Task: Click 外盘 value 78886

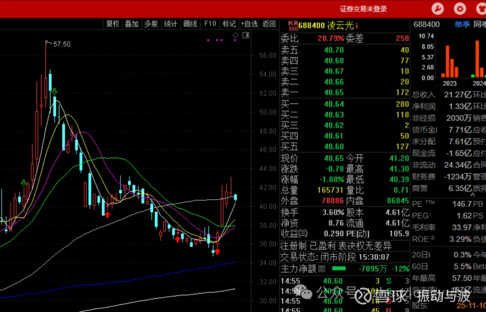Action: pos(333,201)
